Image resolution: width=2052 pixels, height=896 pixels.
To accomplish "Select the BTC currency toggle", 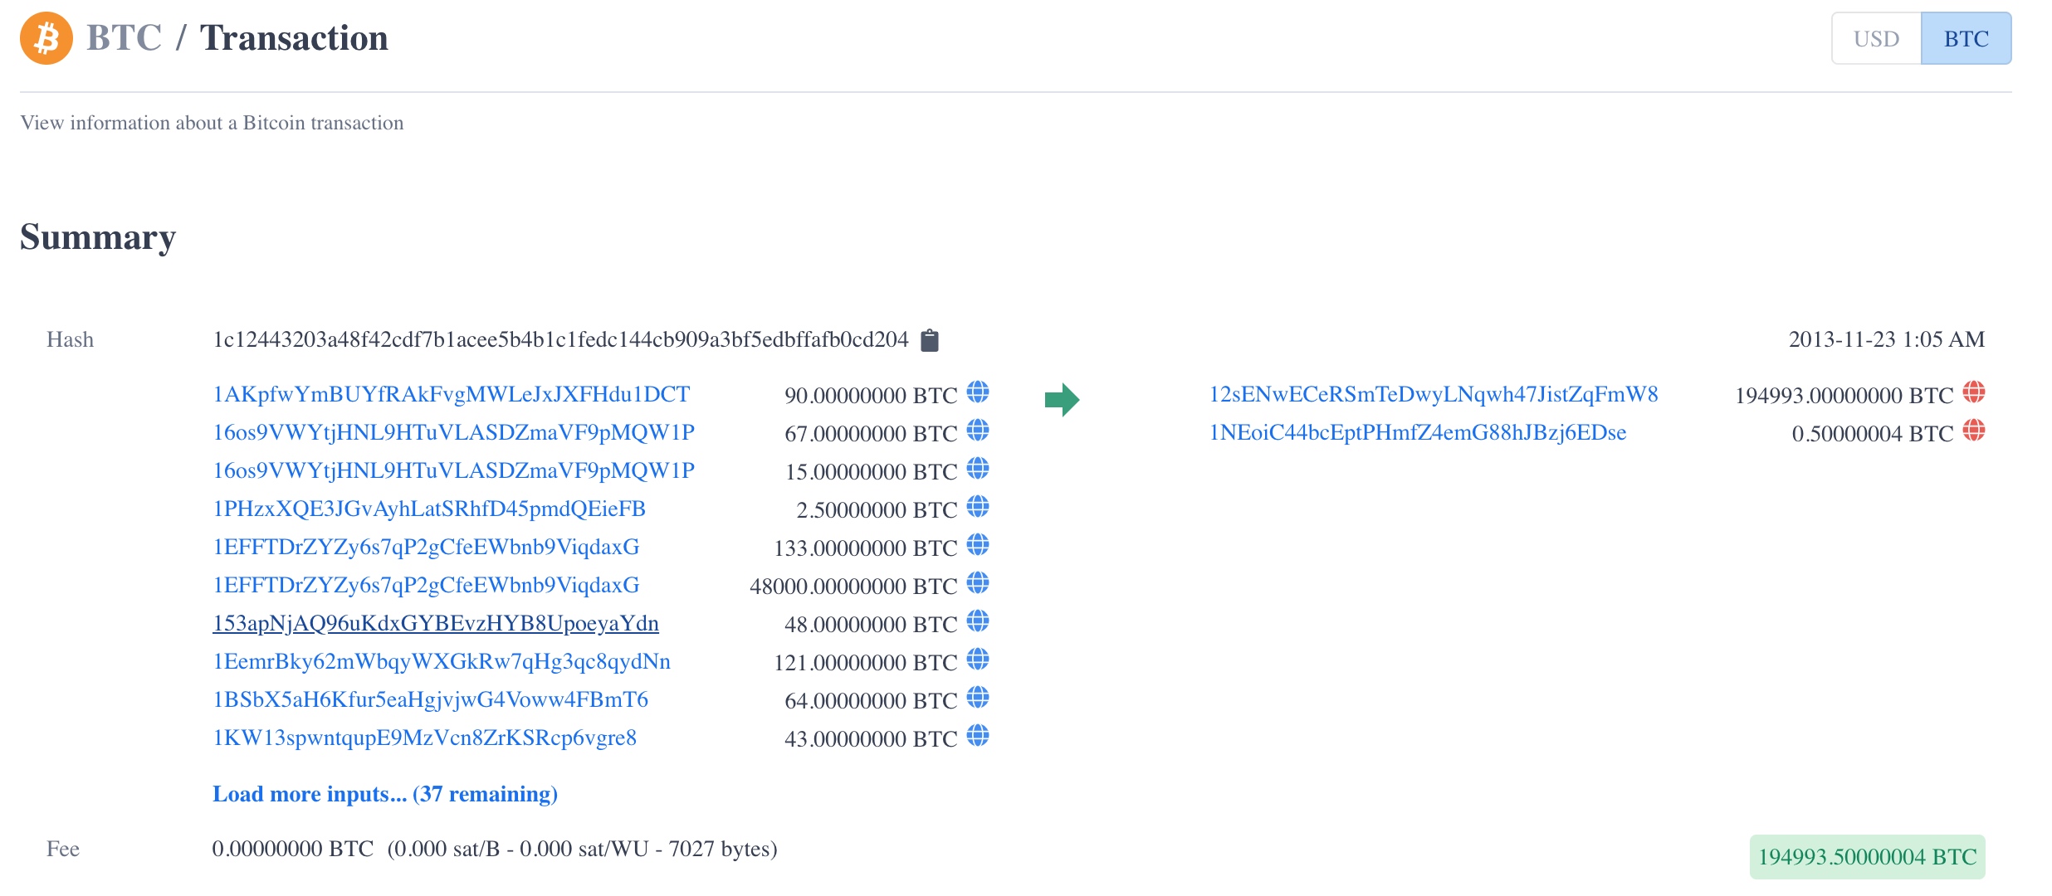I will [1966, 39].
